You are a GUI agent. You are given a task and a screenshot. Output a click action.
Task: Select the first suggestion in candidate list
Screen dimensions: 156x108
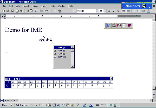pyautogui.click(x=62, y=47)
